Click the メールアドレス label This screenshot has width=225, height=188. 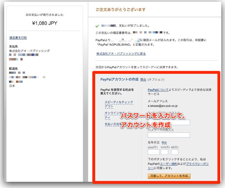pyautogui.click(x=157, y=101)
